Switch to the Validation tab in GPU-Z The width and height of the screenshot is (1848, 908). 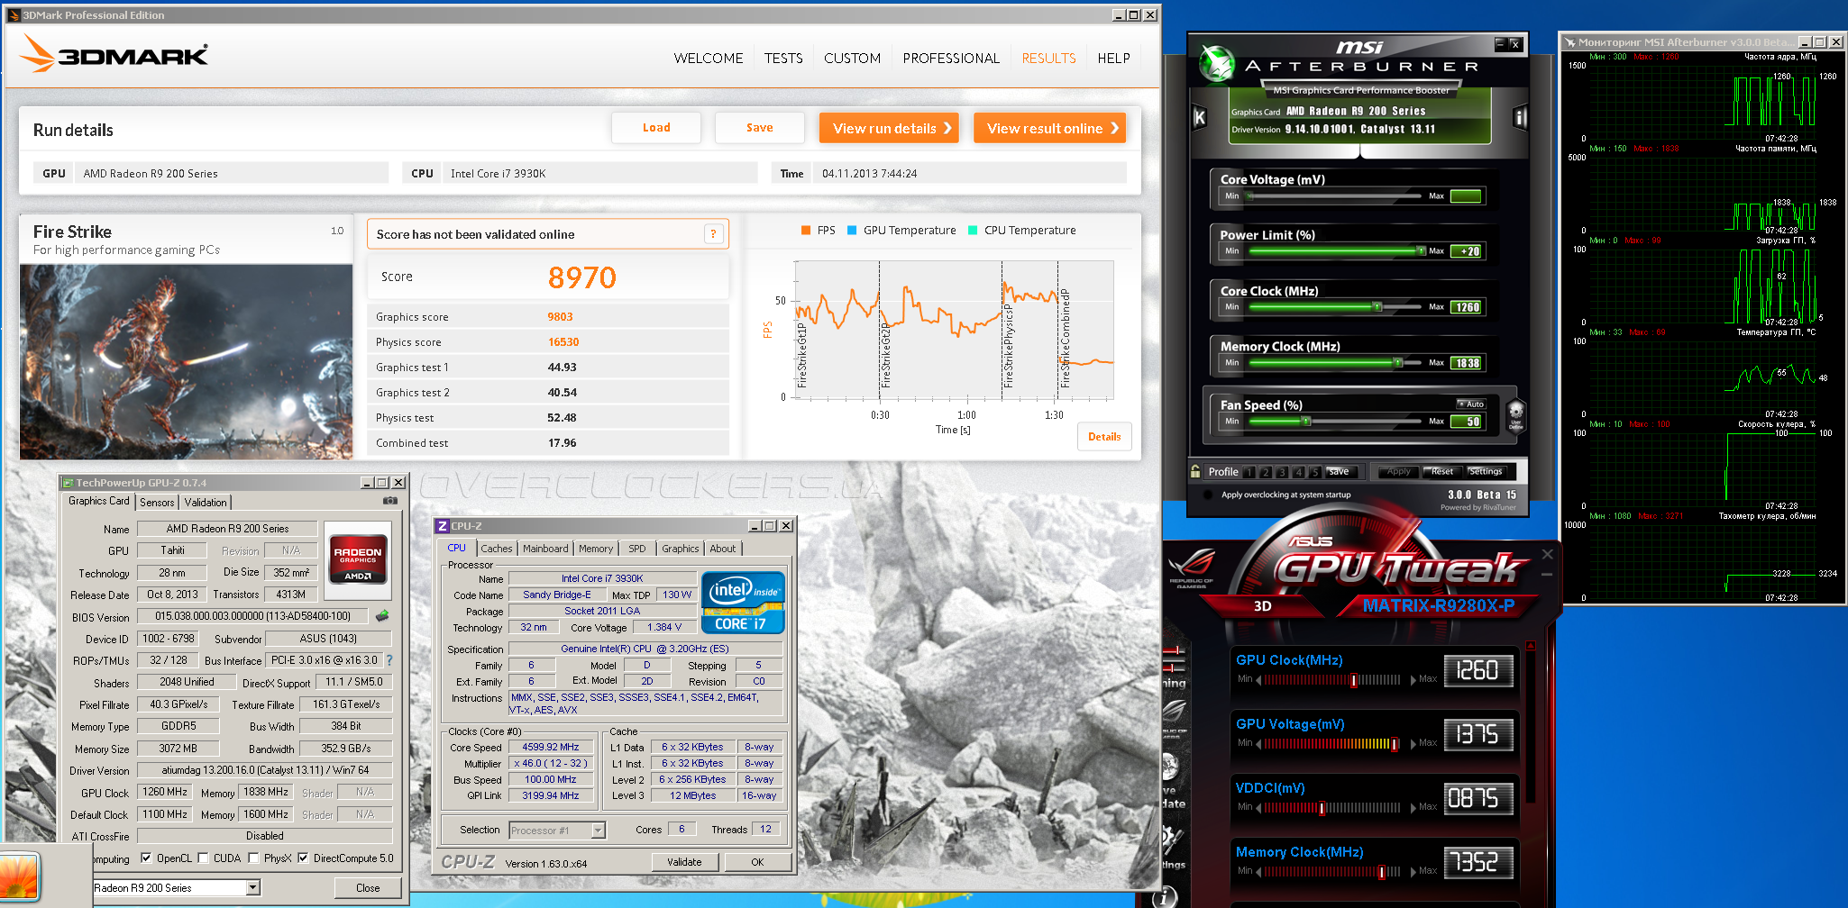pyautogui.click(x=206, y=503)
